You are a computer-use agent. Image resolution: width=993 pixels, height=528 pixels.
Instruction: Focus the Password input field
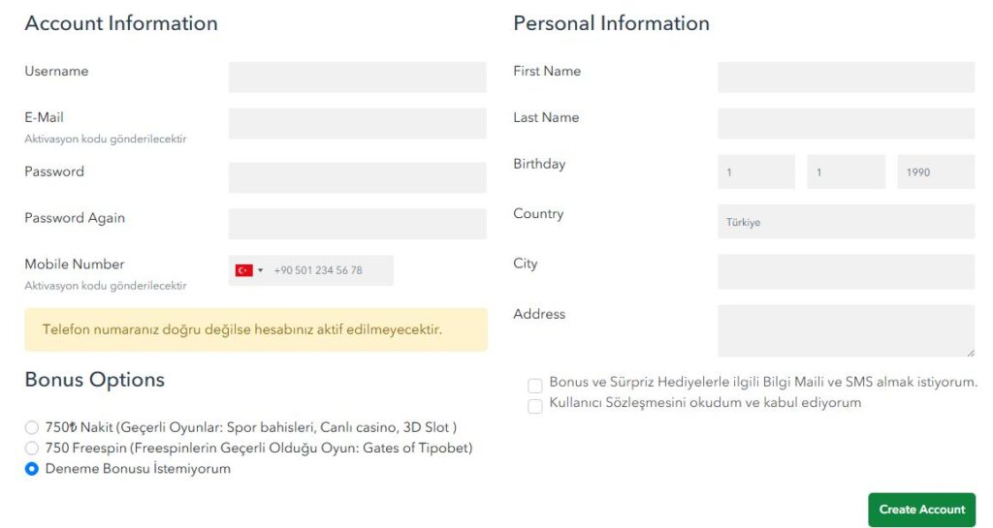coord(357,178)
